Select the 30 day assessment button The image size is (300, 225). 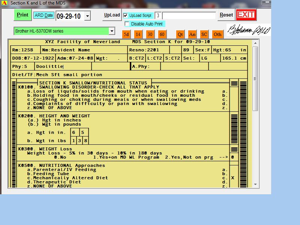tap(150, 34)
